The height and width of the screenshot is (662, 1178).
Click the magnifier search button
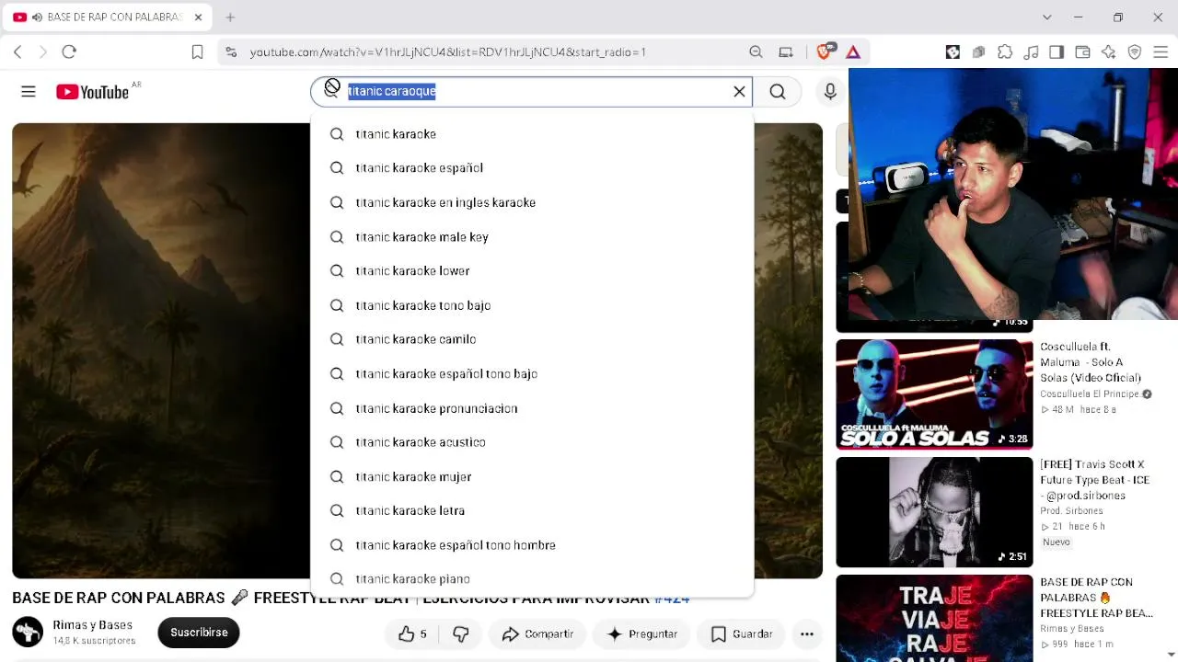click(778, 91)
